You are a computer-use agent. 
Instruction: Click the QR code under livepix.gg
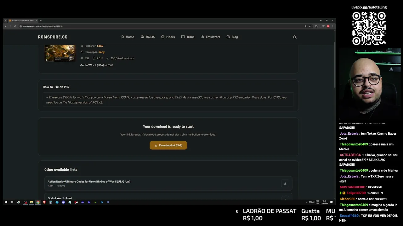click(x=369, y=29)
